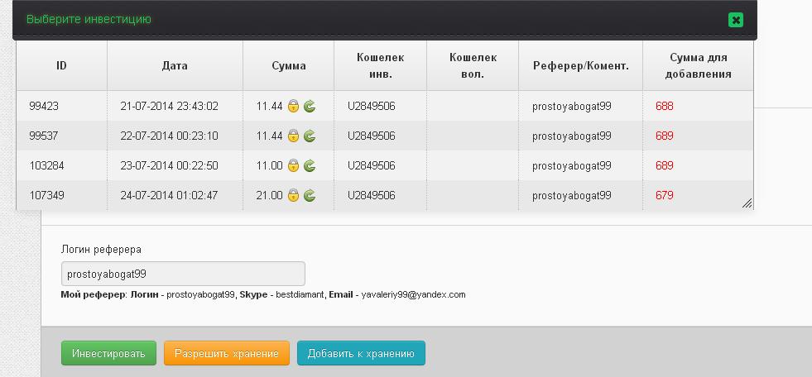Screen dimensions: 812x377
Task: Click date '24-07-2014 01:02:47'
Action: tap(170, 195)
